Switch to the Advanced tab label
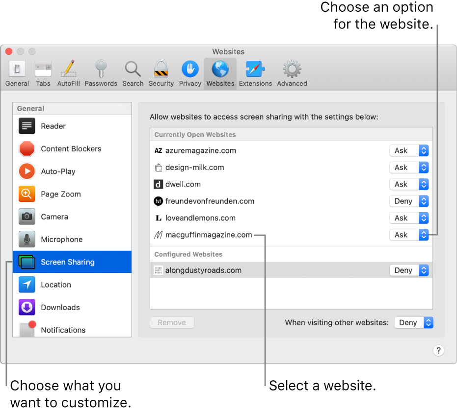 point(292,83)
